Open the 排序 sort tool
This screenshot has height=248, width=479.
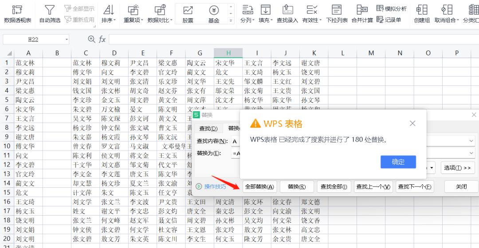pos(109,14)
